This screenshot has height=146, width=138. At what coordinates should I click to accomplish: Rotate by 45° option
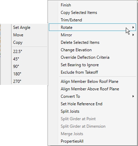point(16,59)
